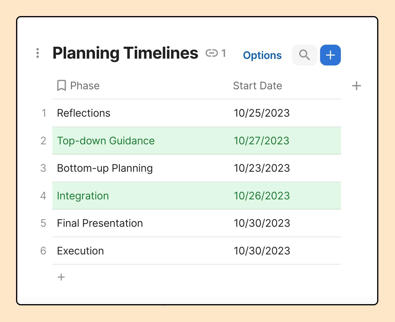Click the 10/27/2023 start date cell
This screenshot has height=322, width=395.
tap(261, 141)
